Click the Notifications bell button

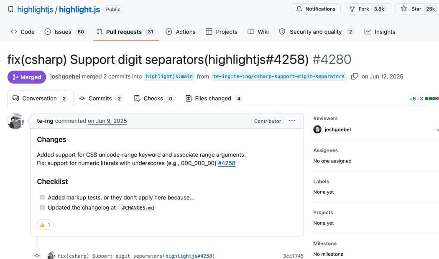pyautogui.click(x=316, y=9)
